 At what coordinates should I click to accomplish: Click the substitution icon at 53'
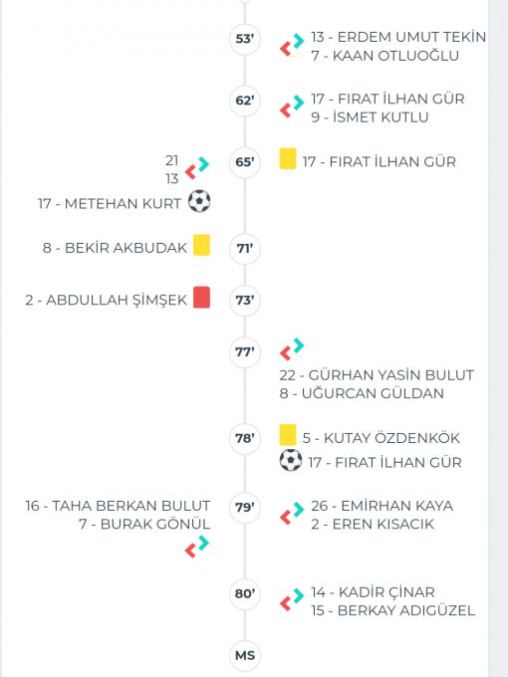(292, 45)
